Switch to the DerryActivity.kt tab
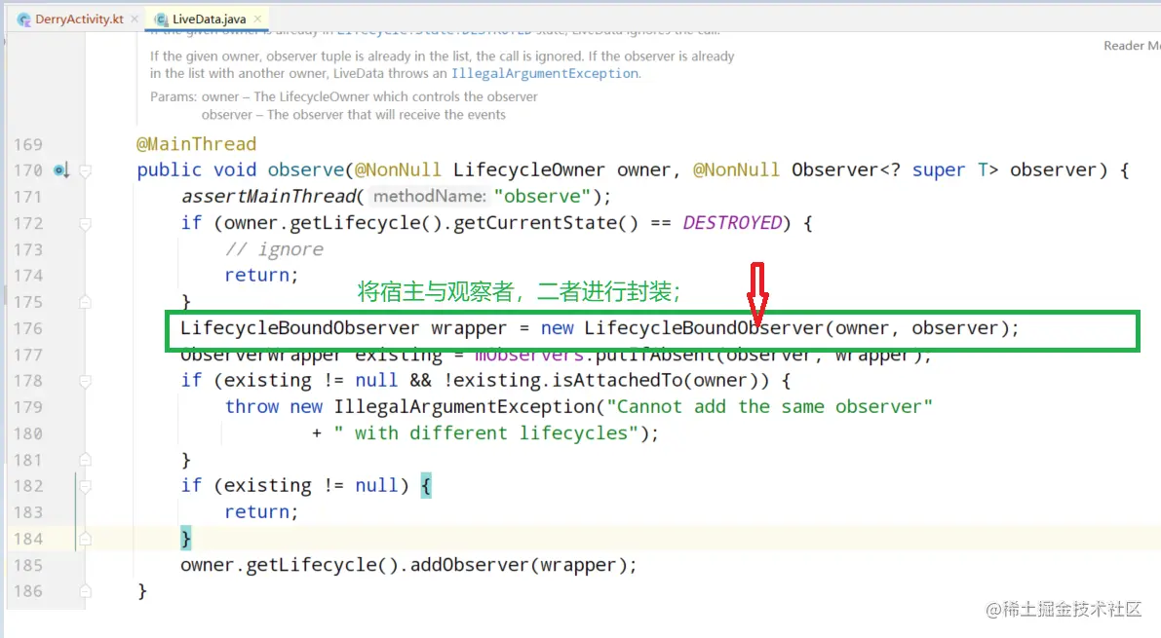Viewport: 1161px width, 638px height. (79, 19)
